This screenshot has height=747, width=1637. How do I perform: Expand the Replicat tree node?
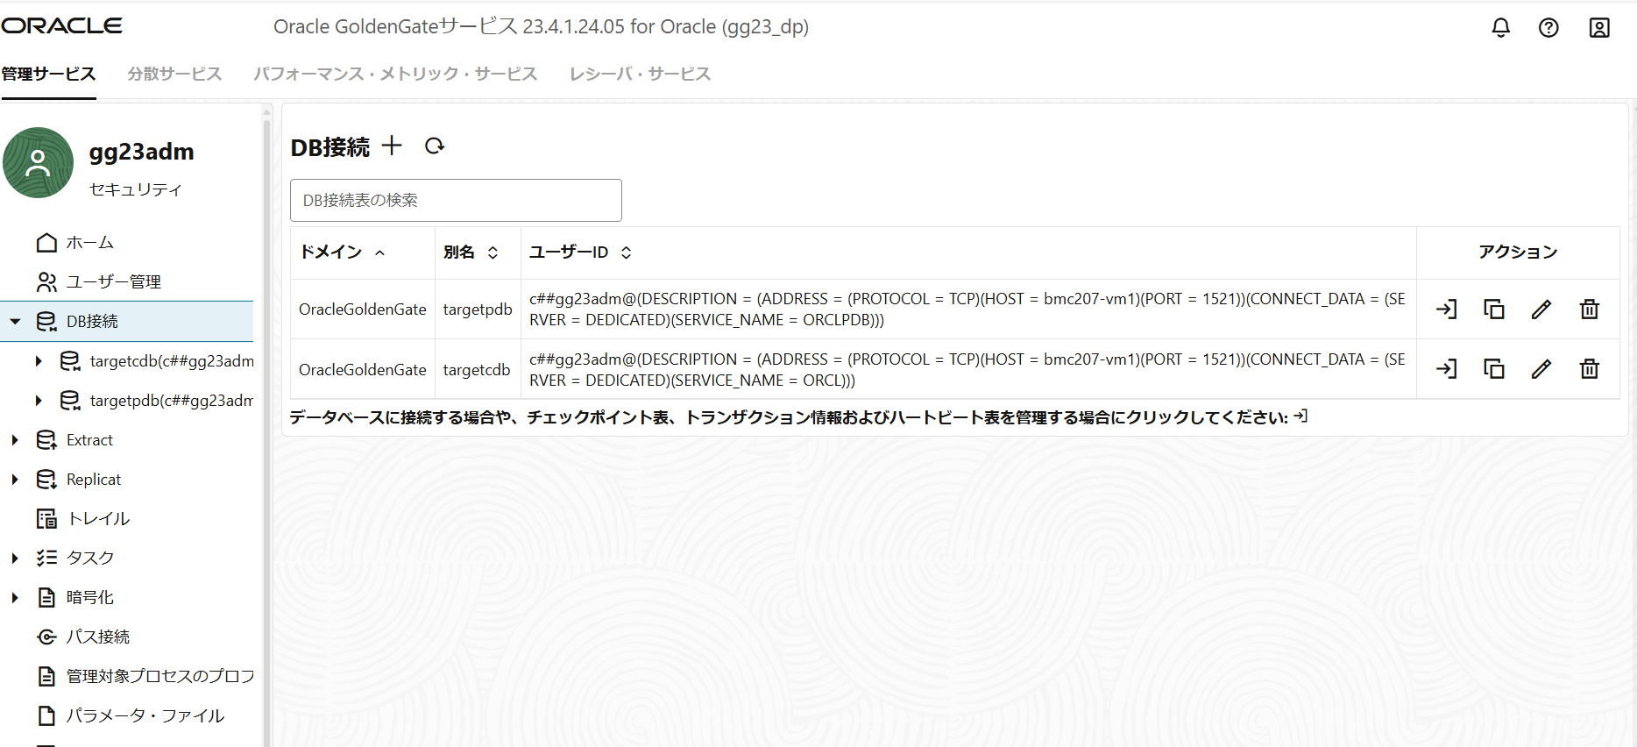click(15, 480)
